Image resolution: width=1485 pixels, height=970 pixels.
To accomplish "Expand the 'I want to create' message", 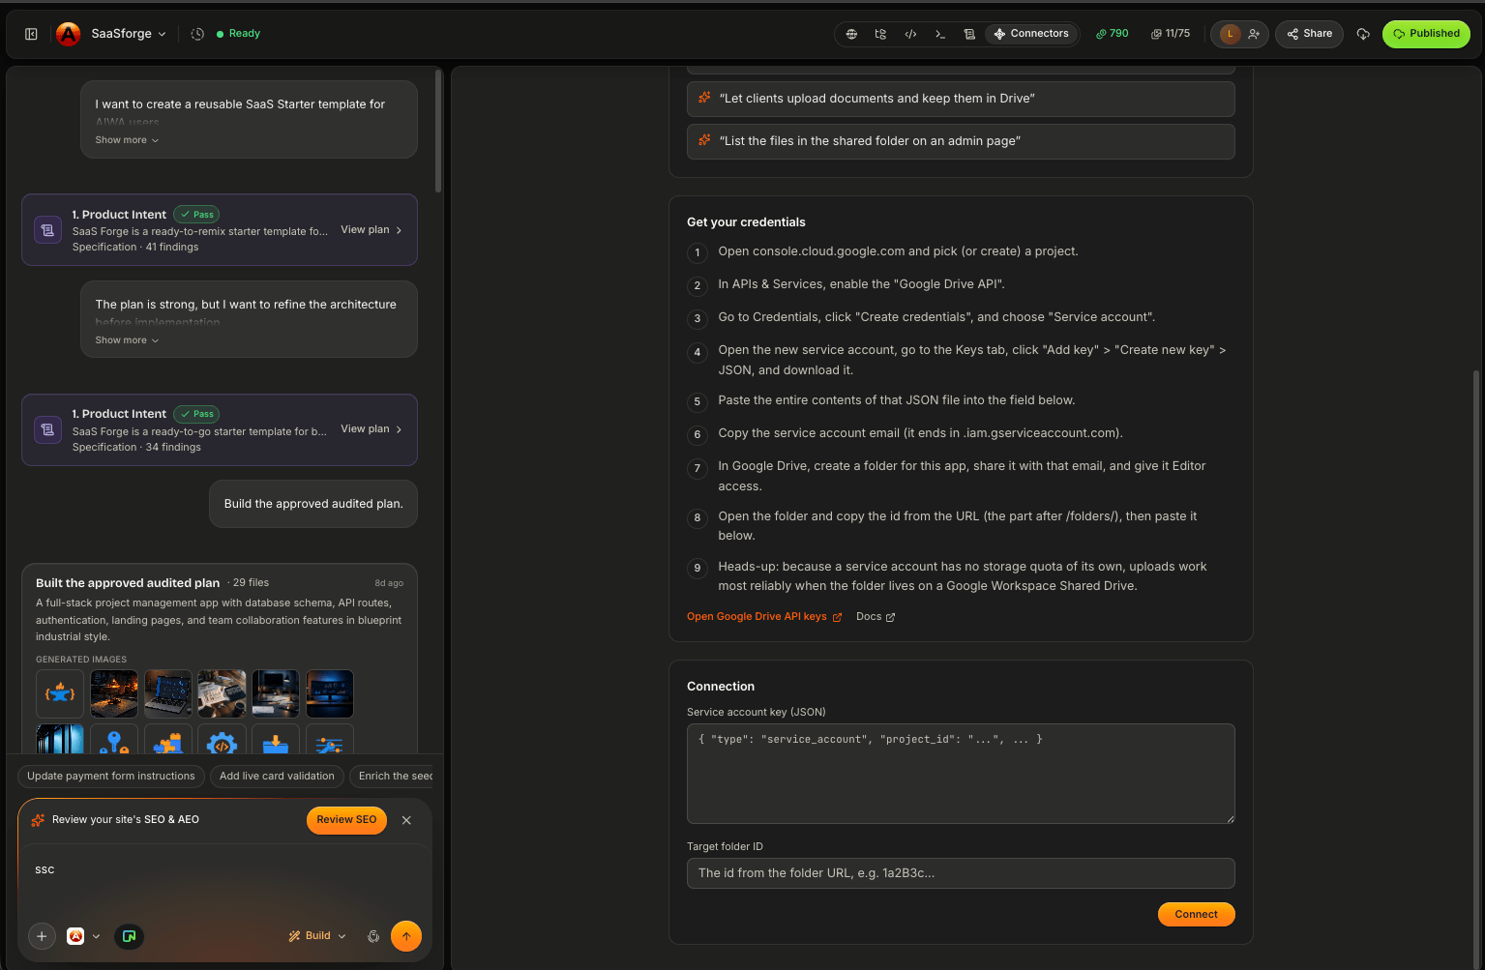I will [127, 140].
